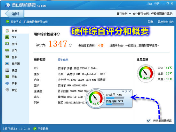
Task: Select the CPU icon in sidebar
Action: coord(7,37)
